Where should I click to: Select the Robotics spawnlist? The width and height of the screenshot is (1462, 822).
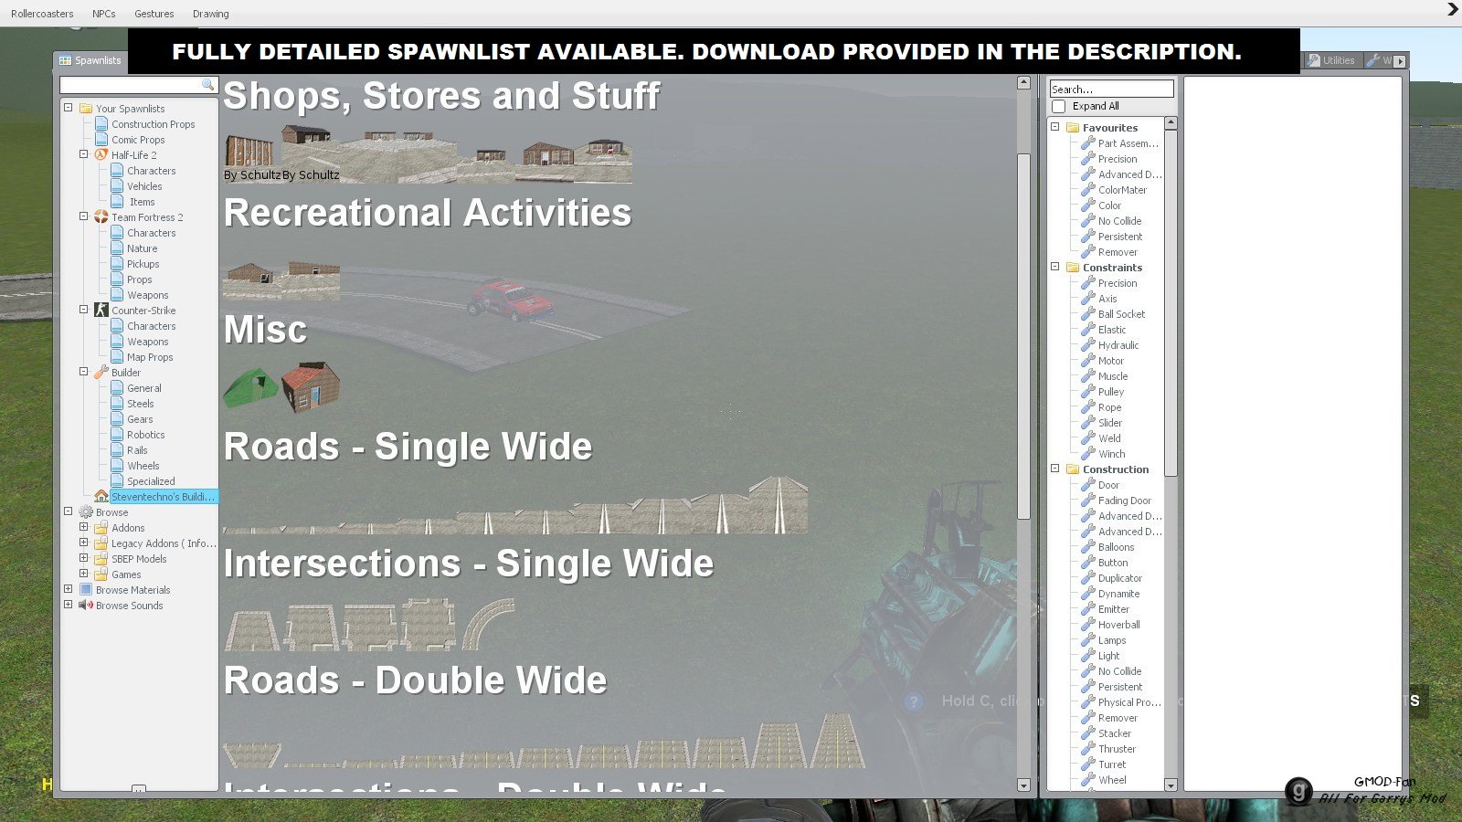pyautogui.click(x=146, y=435)
